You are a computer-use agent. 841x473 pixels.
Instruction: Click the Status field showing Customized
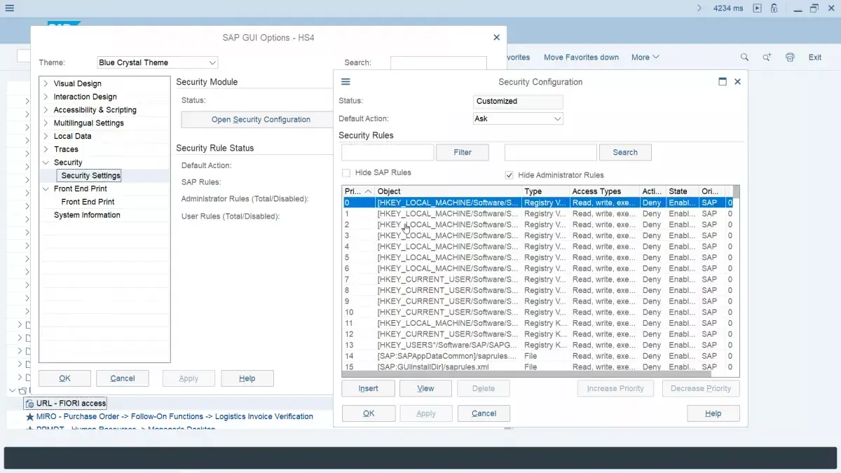click(518, 102)
